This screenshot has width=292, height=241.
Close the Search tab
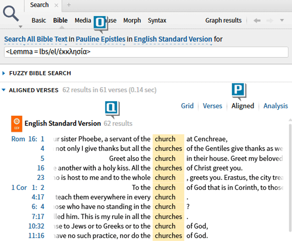click(x=56, y=5)
